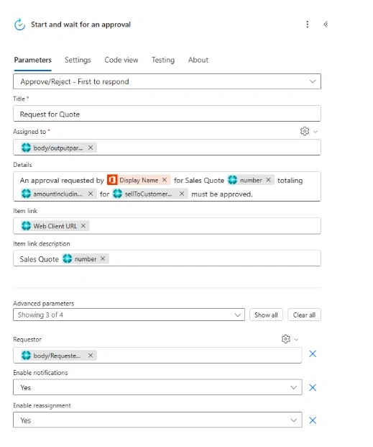The width and height of the screenshot is (373, 447).
Task: Switch to the Settings tab
Action: [78, 60]
